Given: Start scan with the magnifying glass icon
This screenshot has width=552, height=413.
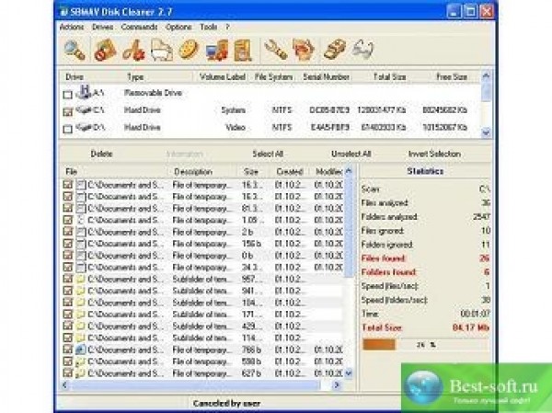Looking at the screenshot, I should 75,51.
